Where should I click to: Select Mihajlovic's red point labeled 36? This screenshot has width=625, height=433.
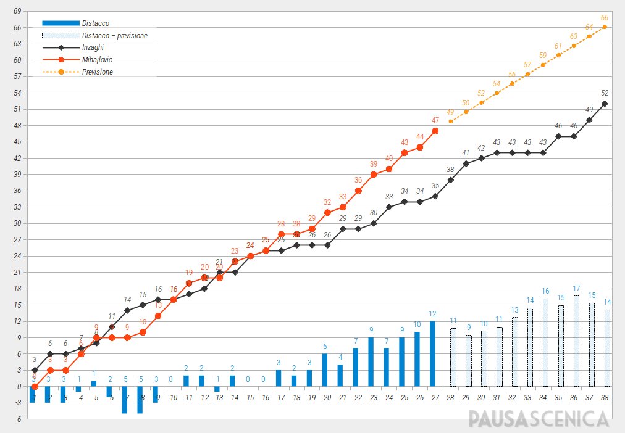point(358,191)
